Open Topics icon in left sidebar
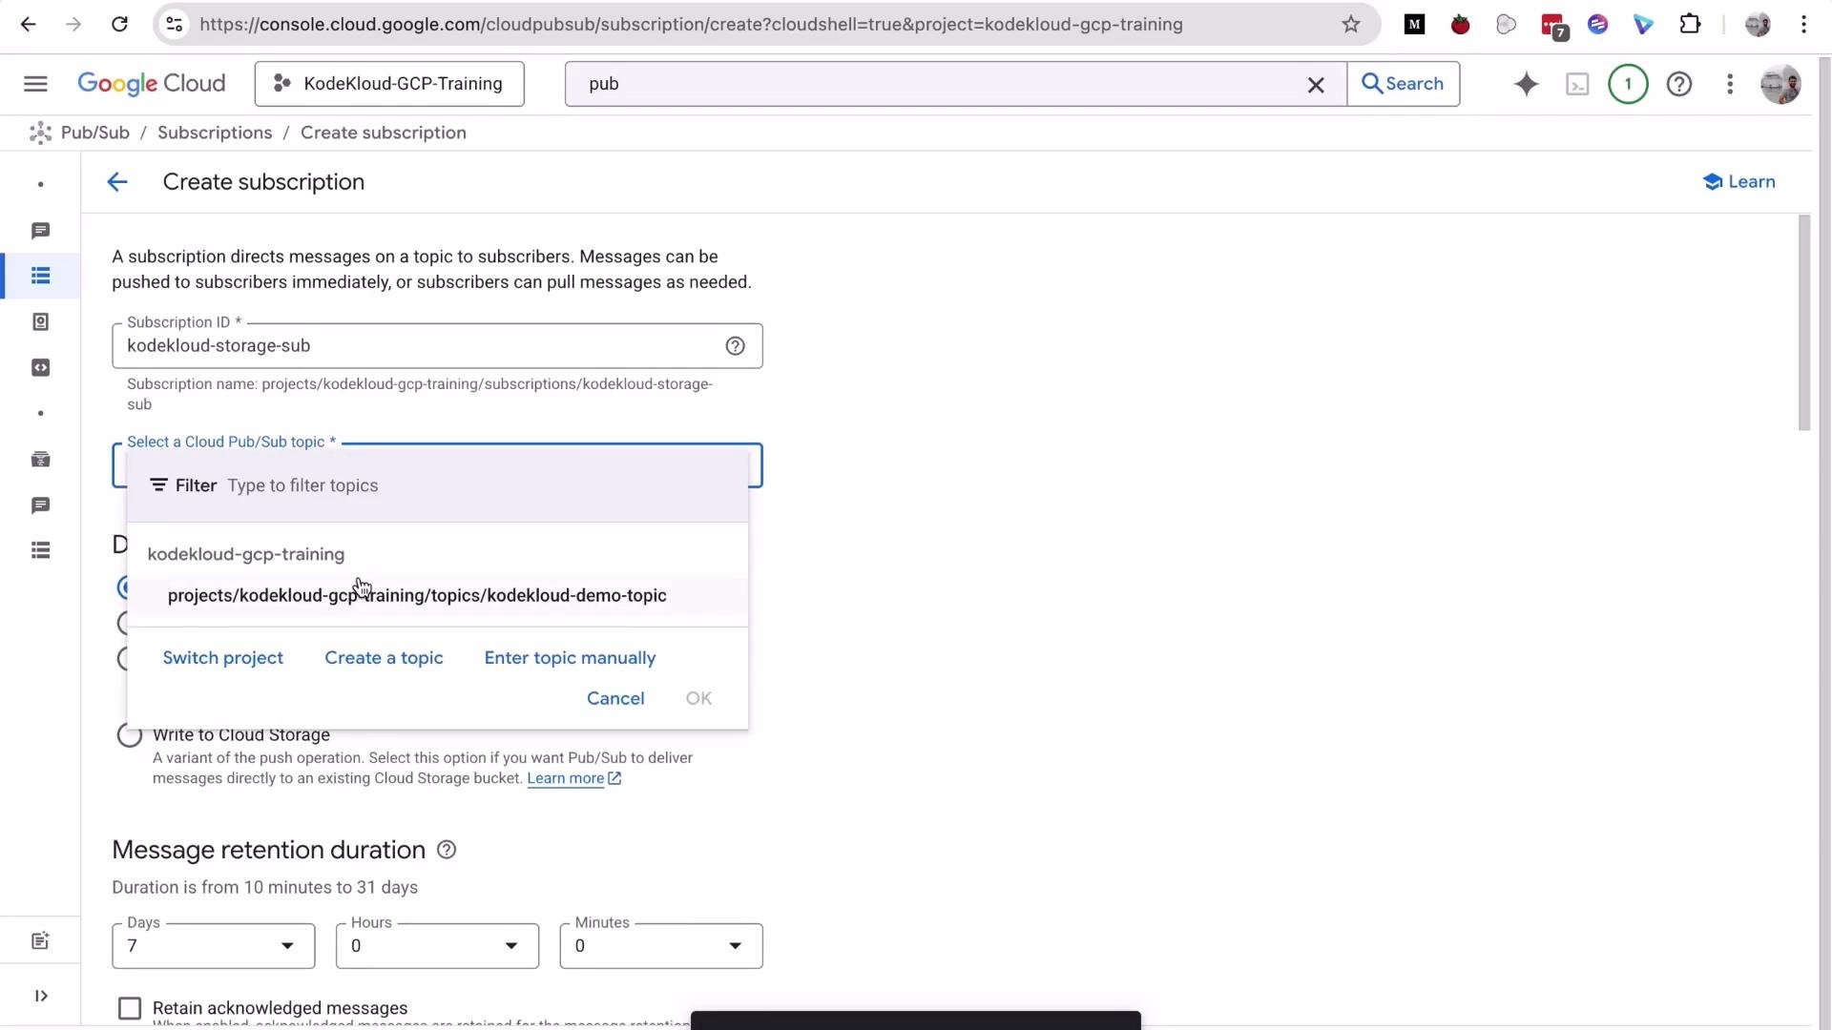The width and height of the screenshot is (1832, 1030). [40, 231]
